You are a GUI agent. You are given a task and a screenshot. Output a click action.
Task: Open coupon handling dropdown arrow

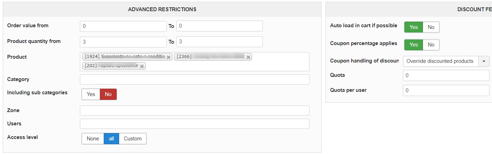coord(484,61)
